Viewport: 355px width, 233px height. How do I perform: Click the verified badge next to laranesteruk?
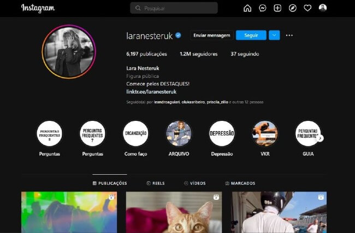pyautogui.click(x=178, y=35)
